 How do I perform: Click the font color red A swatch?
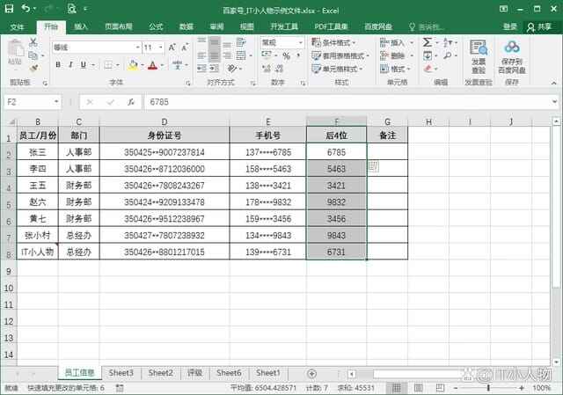coord(151,65)
